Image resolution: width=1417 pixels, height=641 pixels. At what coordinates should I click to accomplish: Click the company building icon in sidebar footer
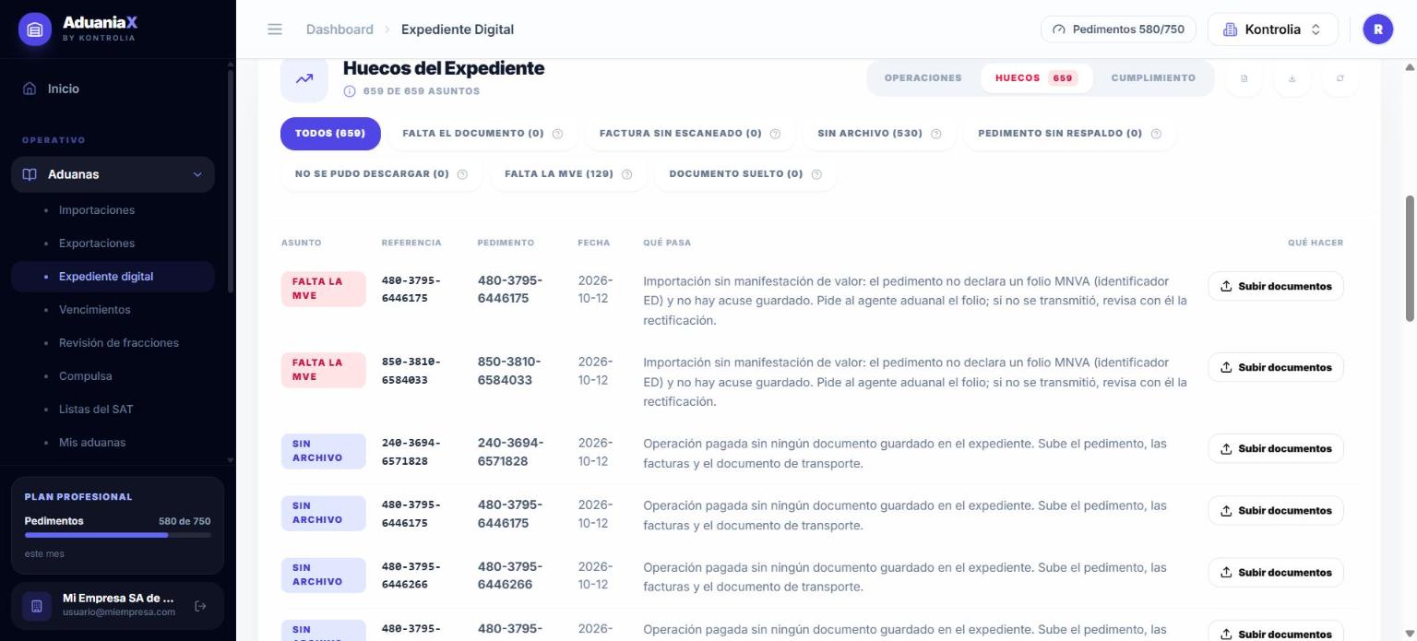37,606
